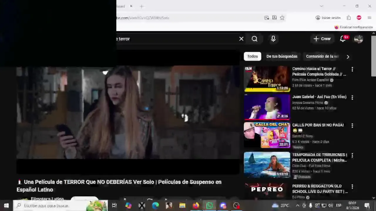Open the Windows Start menu

pyautogui.click(x=6, y=205)
